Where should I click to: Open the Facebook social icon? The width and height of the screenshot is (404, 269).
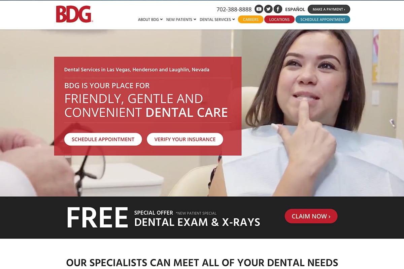coord(278,9)
